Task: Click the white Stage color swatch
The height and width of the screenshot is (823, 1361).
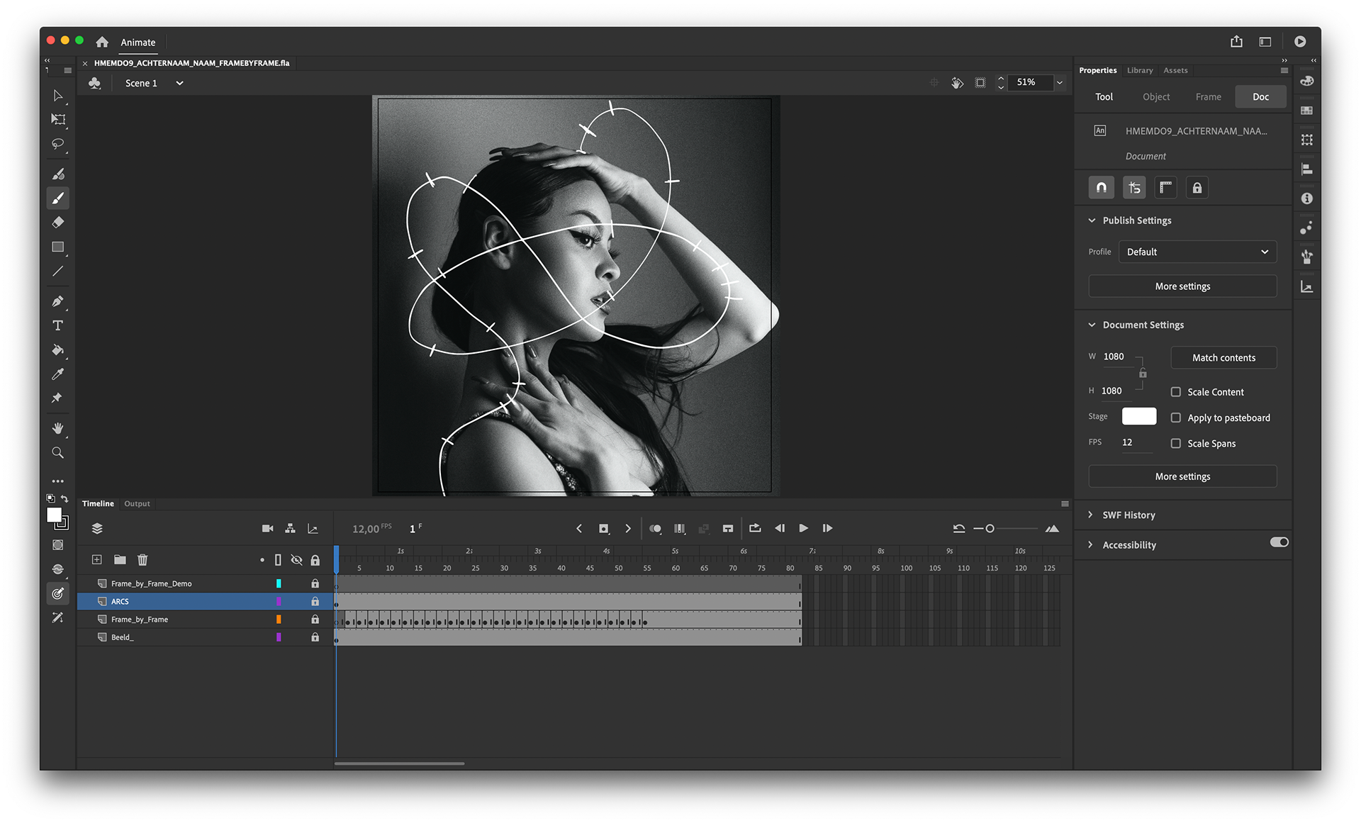Action: [1139, 416]
